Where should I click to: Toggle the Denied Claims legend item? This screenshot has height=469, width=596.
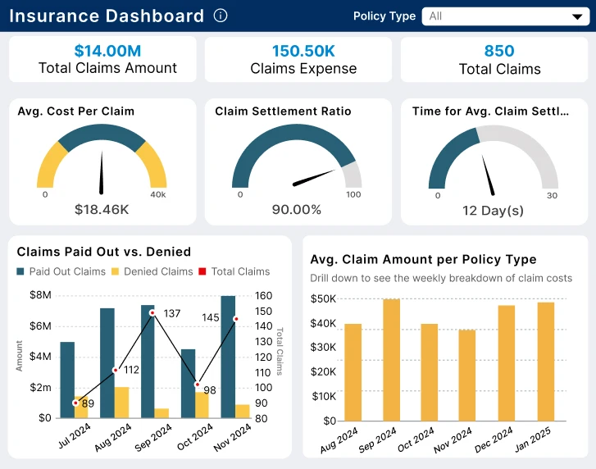click(x=152, y=271)
